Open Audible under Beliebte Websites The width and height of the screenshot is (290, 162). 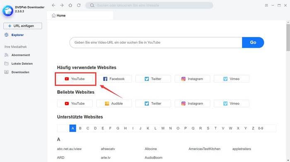click(x=114, y=104)
